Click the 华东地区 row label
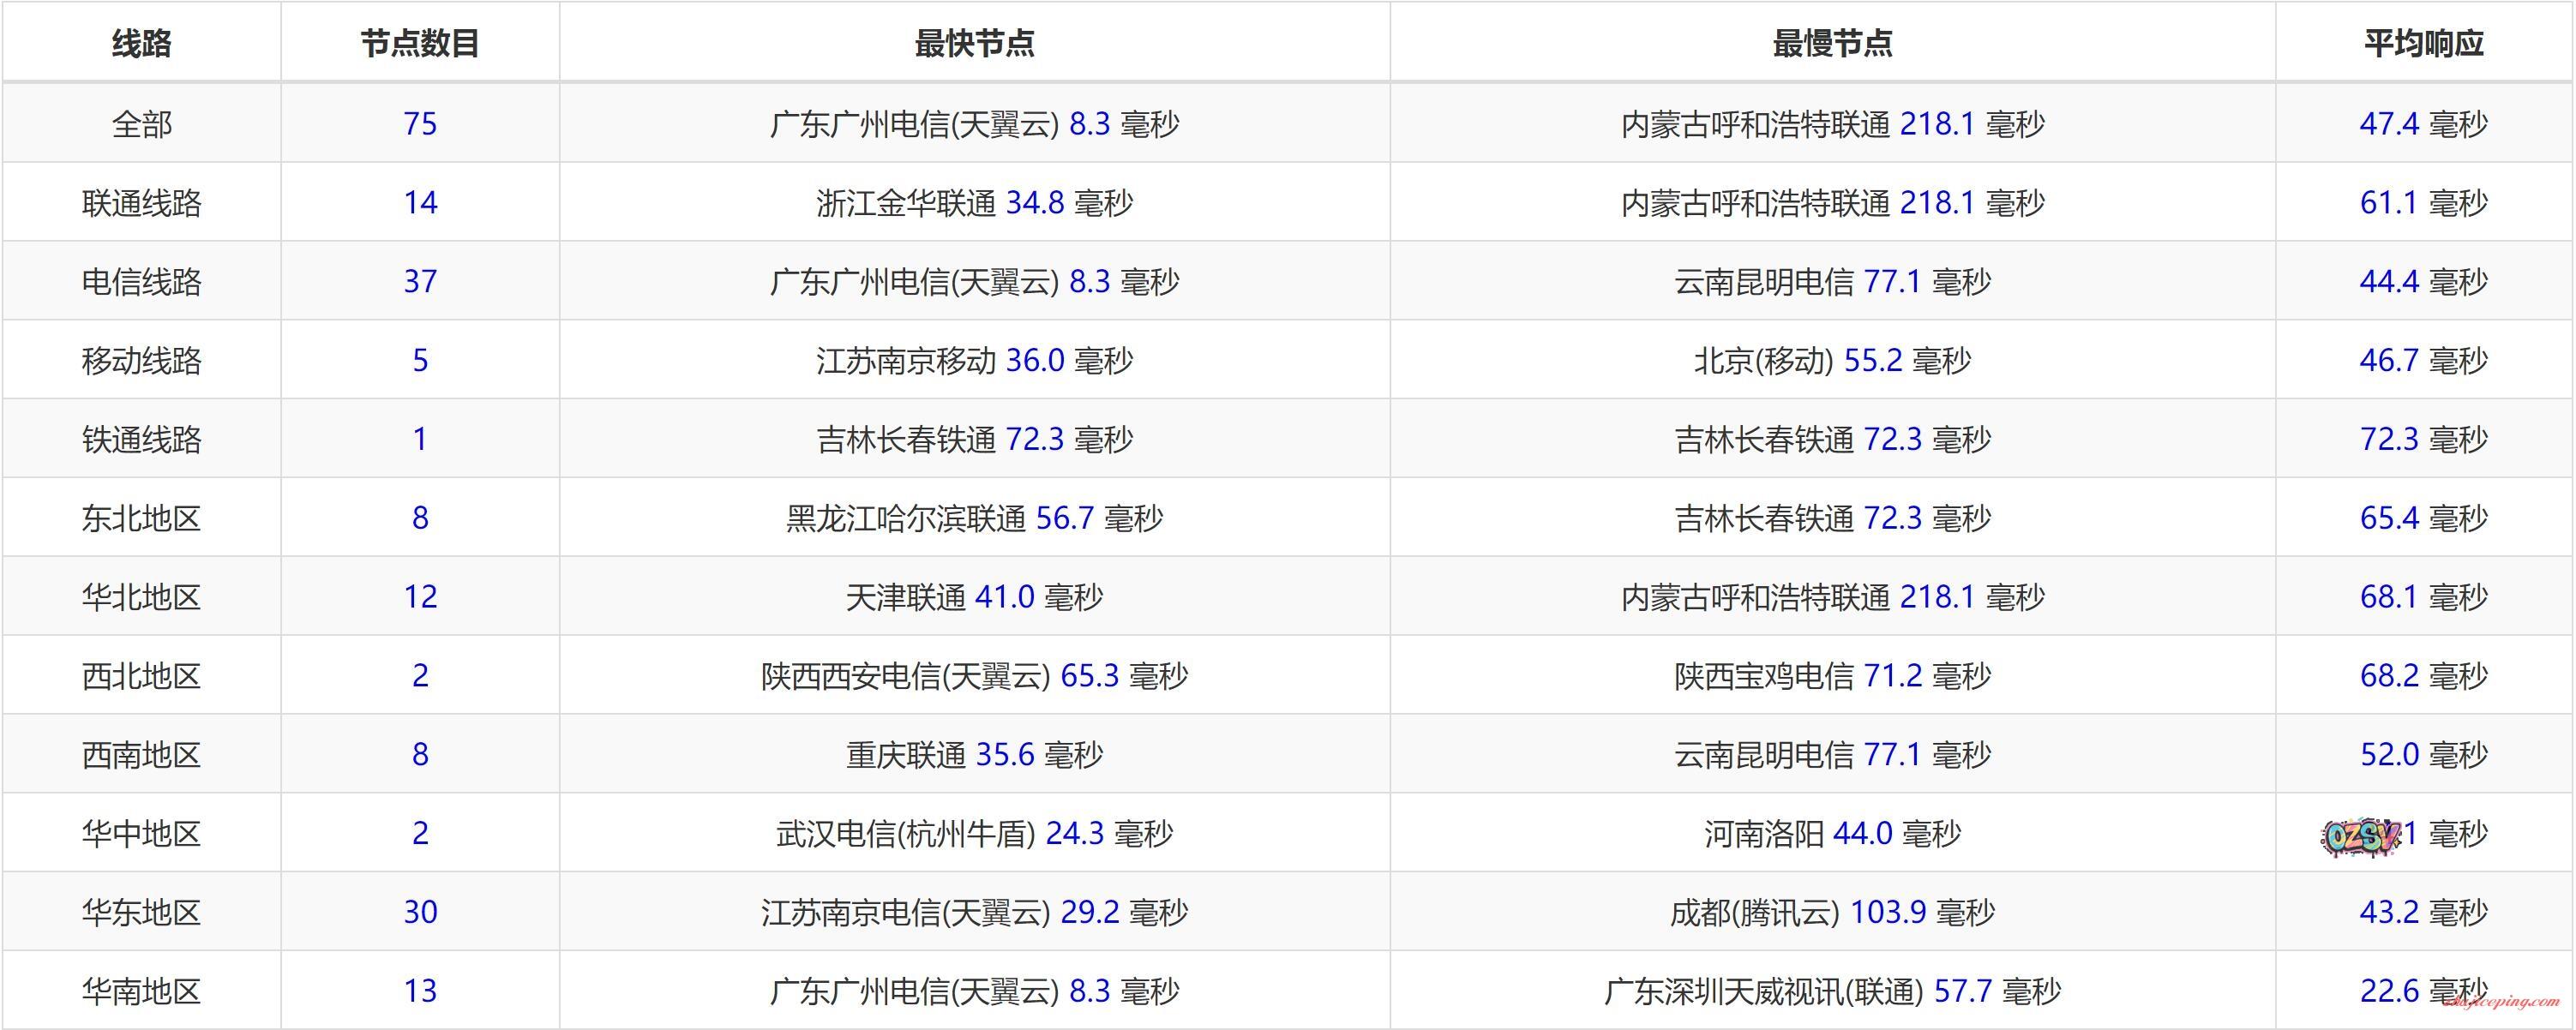 [141, 912]
